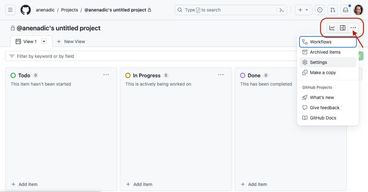
Task: Click the In Progress column title
Action: pyautogui.click(x=147, y=75)
